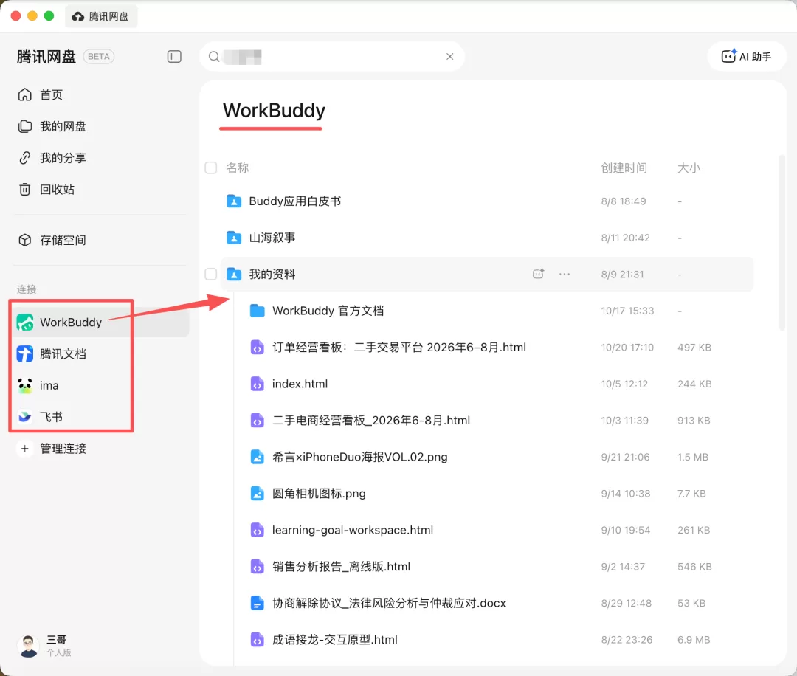Select 协商解除协议_法律风险分析与仲裁应对.docx

pos(389,604)
